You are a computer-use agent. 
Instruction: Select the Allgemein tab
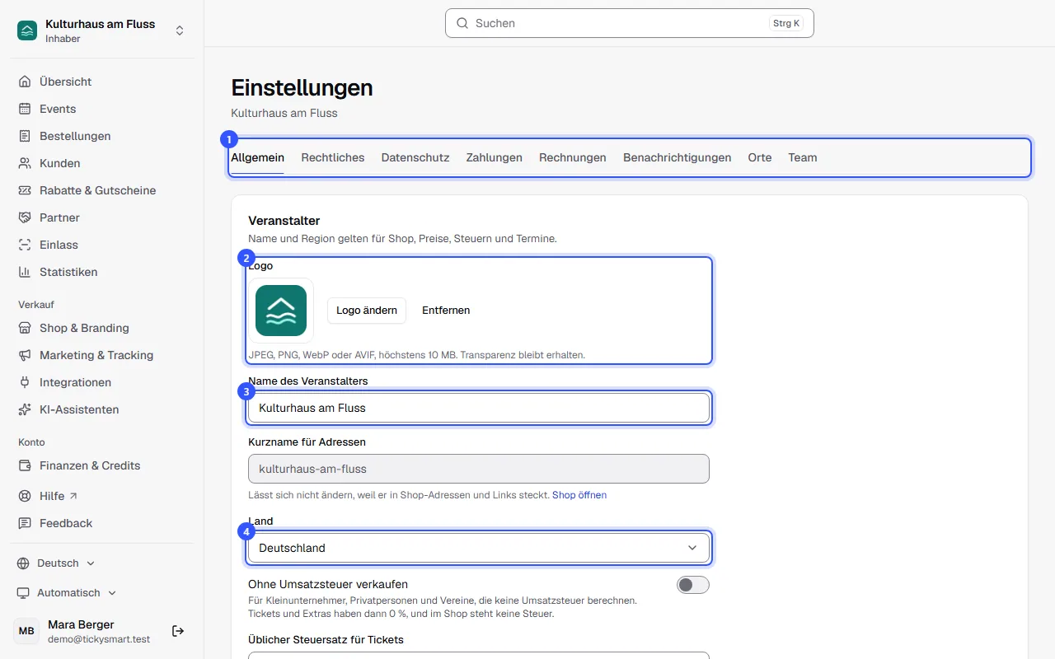pyautogui.click(x=257, y=157)
